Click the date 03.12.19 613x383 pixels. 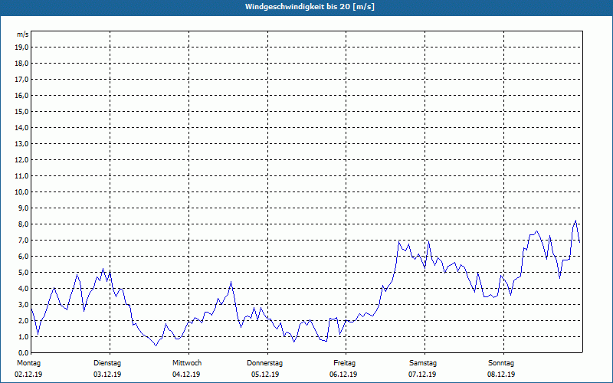(107, 375)
